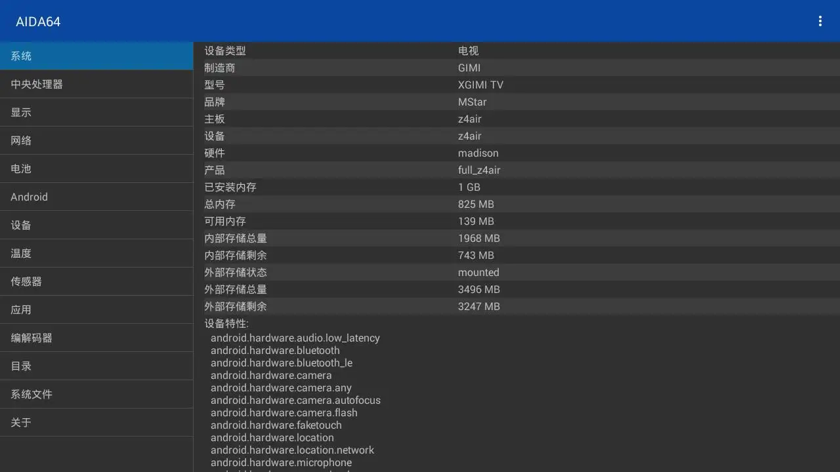Select the 已安装内存 row label

point(230,187)
